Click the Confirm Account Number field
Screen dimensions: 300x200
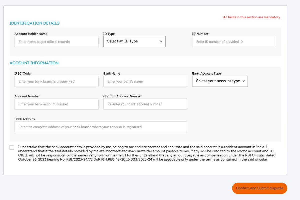tap(145, 104)
